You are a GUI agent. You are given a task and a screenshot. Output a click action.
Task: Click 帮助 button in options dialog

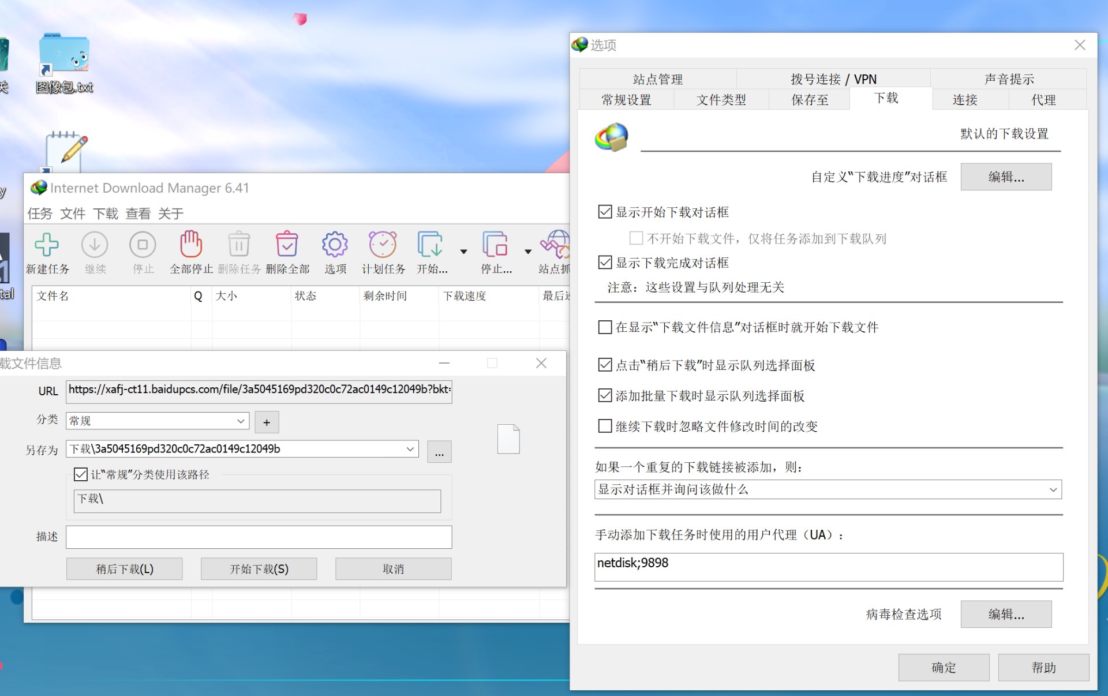click(x=1043, y=667)
